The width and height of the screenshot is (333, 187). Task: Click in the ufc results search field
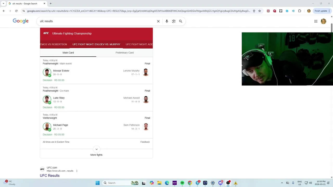pos(96,21)
